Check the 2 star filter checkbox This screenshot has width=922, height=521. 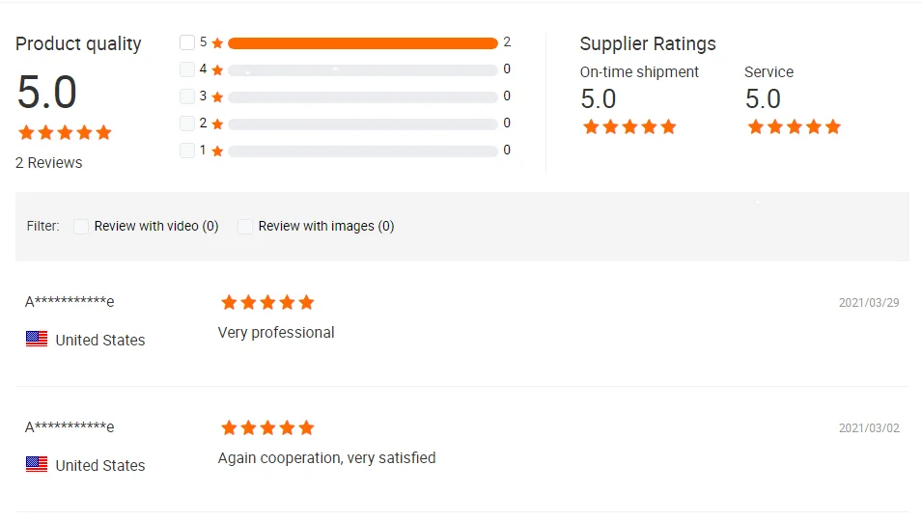coord(187,123)
